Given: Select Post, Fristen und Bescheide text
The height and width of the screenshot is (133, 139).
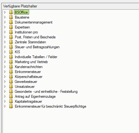Looking at the screenshot, I should coord(35,37).
